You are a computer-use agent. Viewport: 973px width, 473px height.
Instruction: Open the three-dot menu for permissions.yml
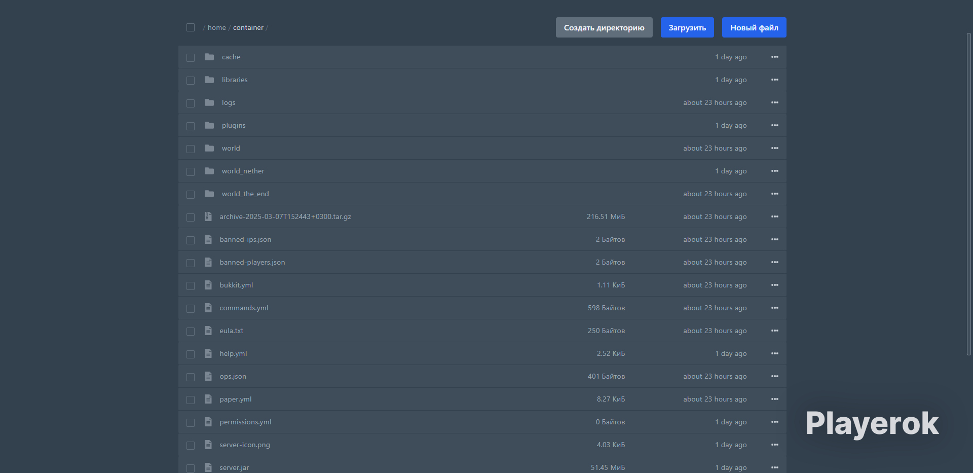point(775,422)
